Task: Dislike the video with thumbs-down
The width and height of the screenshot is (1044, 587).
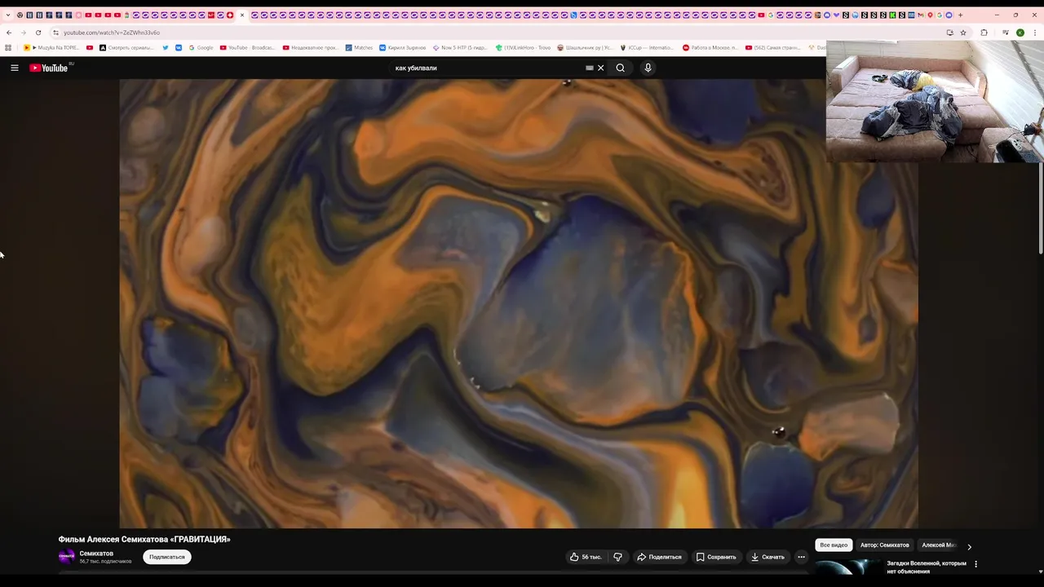Action: pos(617,557)
